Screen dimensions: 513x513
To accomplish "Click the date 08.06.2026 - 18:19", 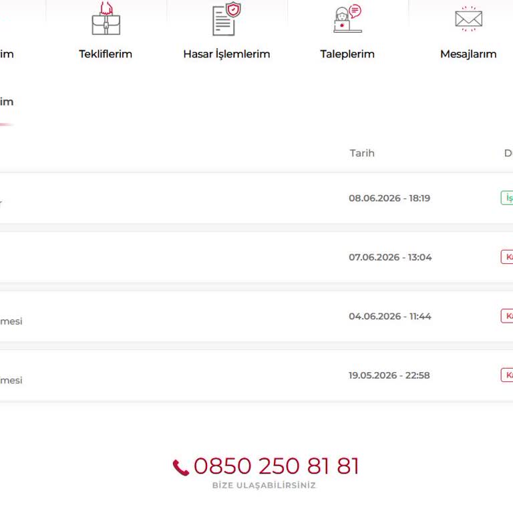I will [x=389, y=198].
